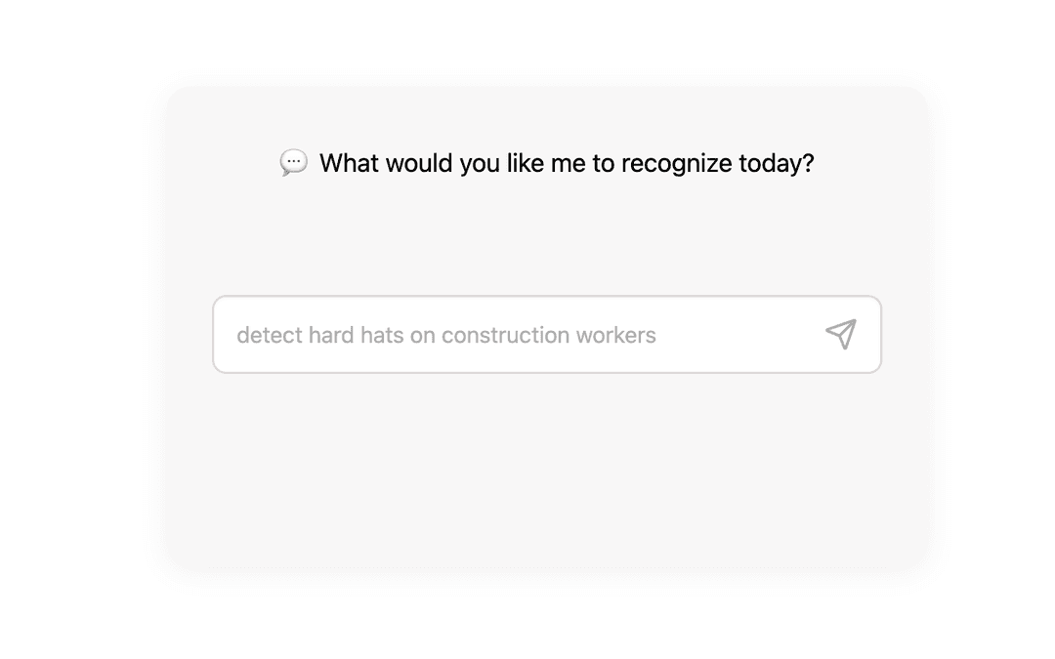Focus the recognition prompt input field
Image resolution: width=1055 pixels, height=659 pixels.
tap(518, 335)
